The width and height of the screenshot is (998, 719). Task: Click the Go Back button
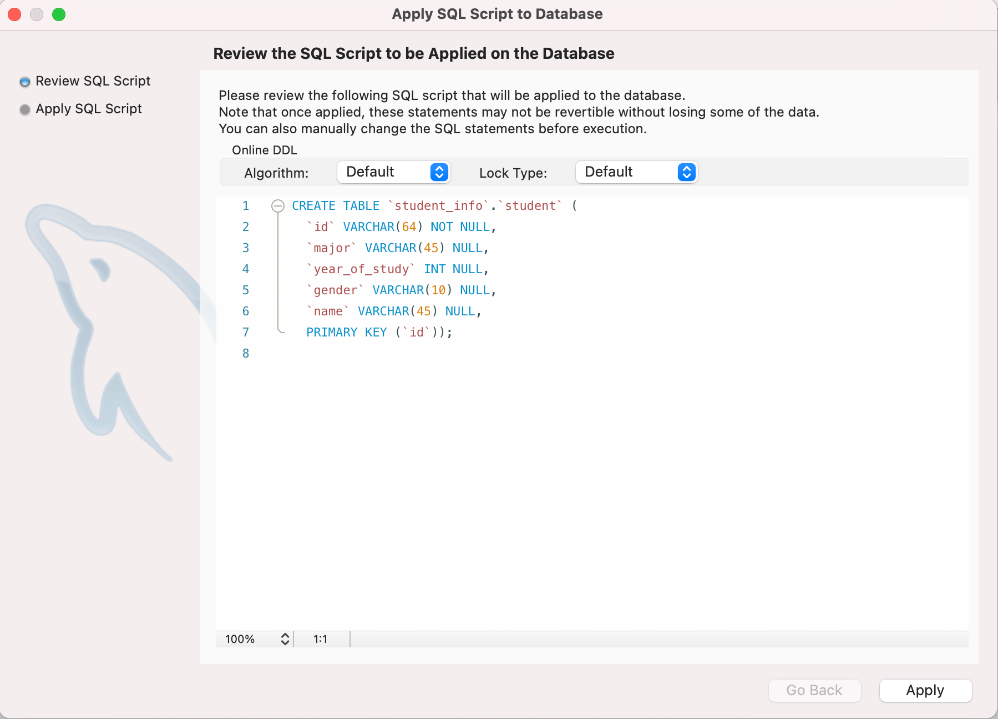pyautogui.click(x=814, y=690)
